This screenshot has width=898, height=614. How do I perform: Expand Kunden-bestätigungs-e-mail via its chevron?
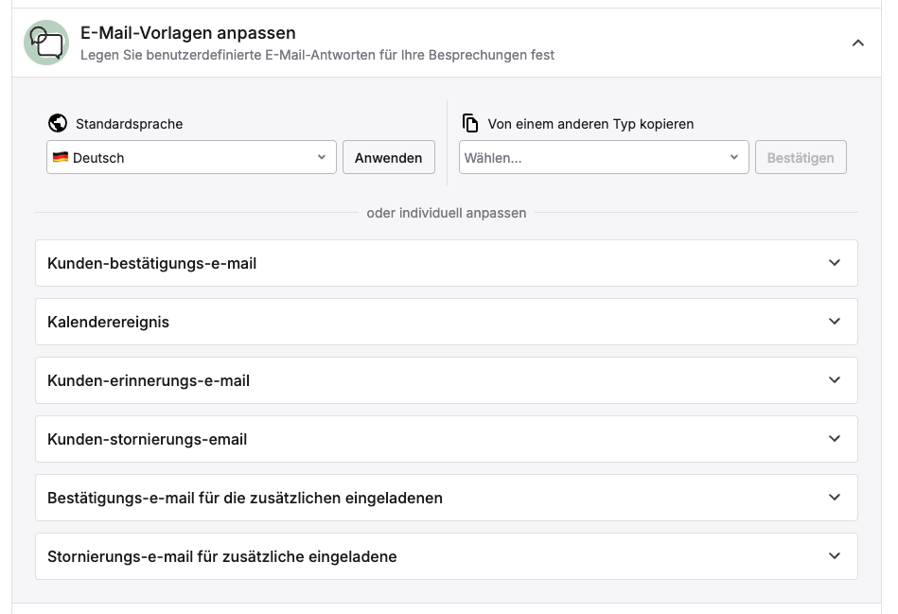click(835, 263)
